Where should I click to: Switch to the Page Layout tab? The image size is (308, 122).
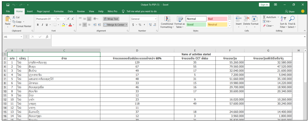pyautogui.click(x=43, y=11)
